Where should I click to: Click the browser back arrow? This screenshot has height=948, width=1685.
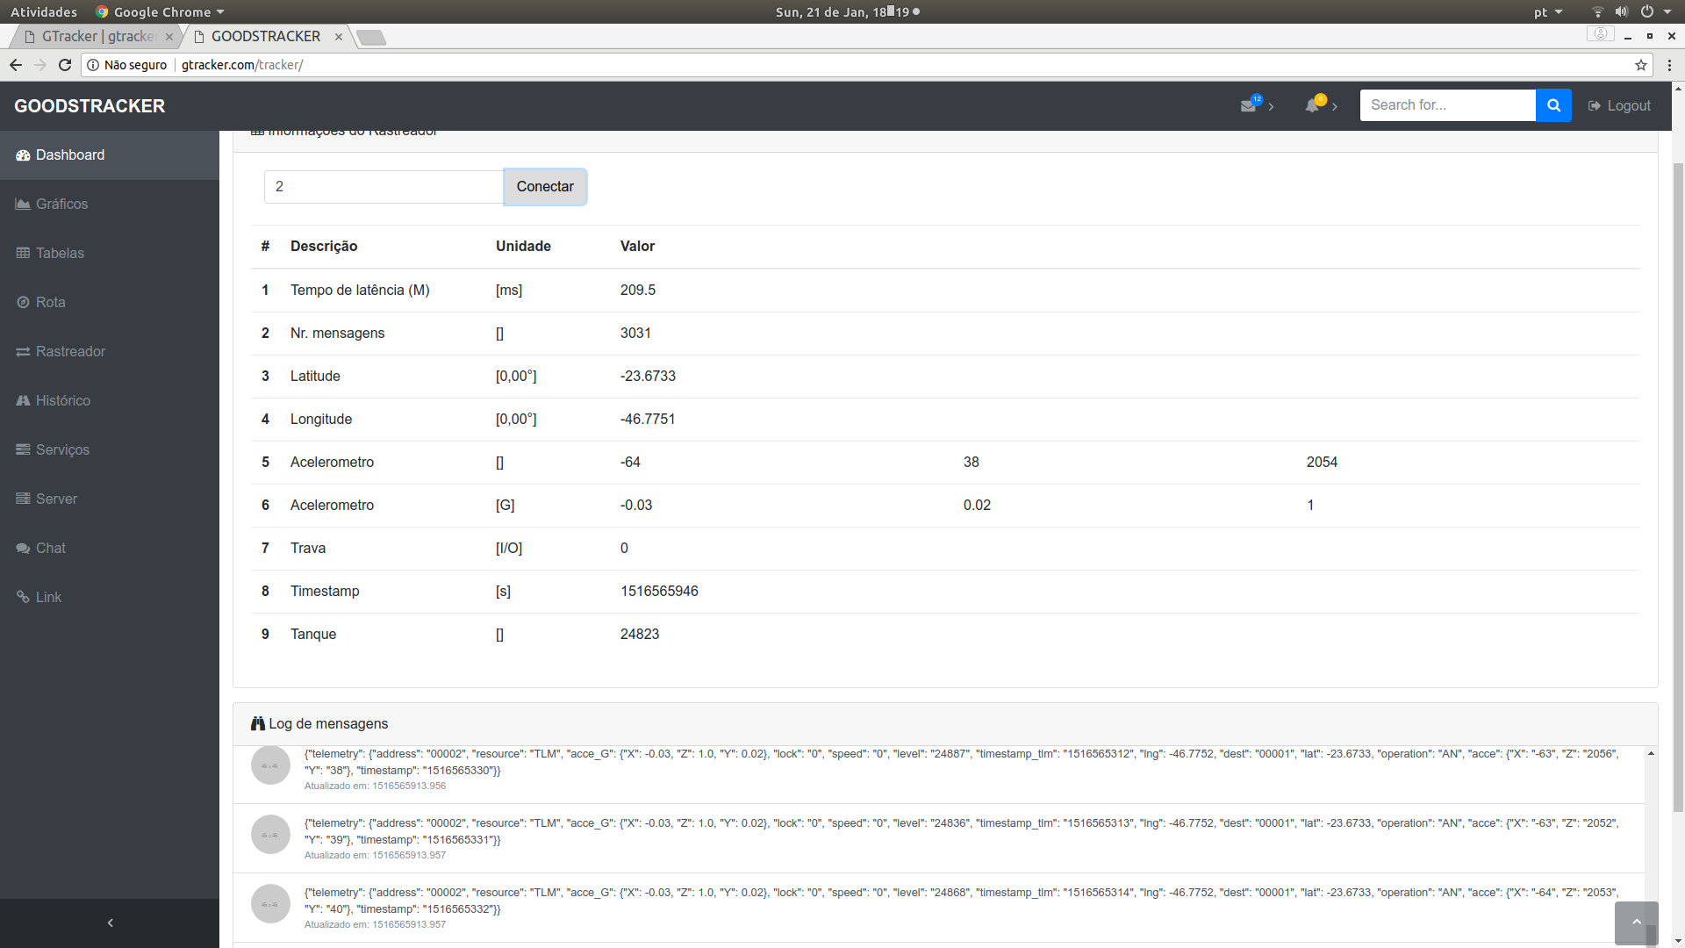[x=16, y=65]
